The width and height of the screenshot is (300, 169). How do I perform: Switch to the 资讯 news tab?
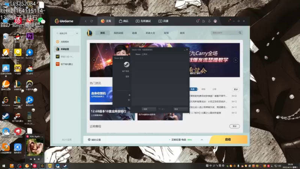(102, 33)
